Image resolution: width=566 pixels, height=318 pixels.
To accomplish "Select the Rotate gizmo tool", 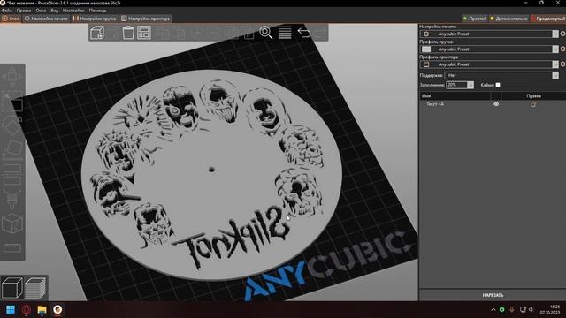I will 12,125.
